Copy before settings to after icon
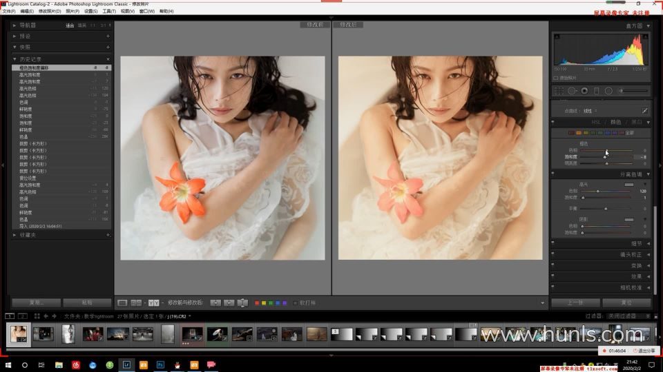 tap(215, 303)
